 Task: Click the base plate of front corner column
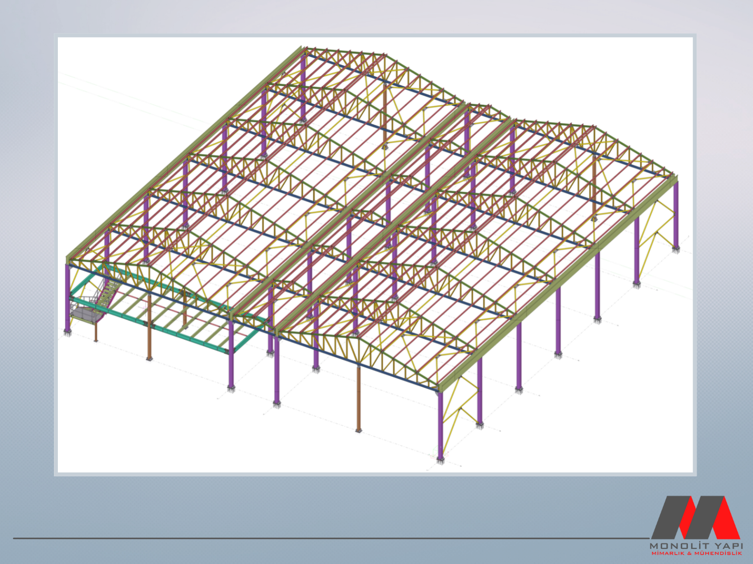click(x=440, y=460)
